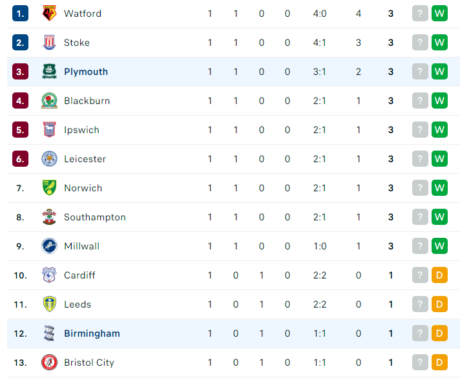Screen dimensions: 460x380
Task: Click the Cardiff club crest
Action: coord(49,275)
